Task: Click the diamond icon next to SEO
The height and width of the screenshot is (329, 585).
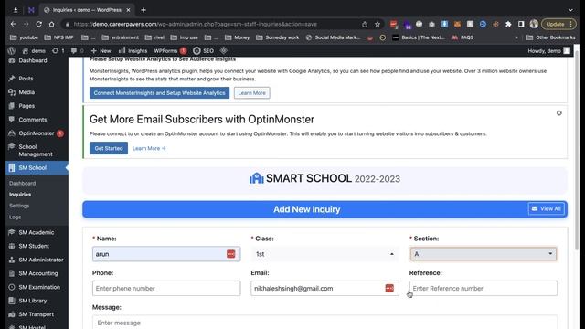Action: pyautogui.click(x=223, y=50)
